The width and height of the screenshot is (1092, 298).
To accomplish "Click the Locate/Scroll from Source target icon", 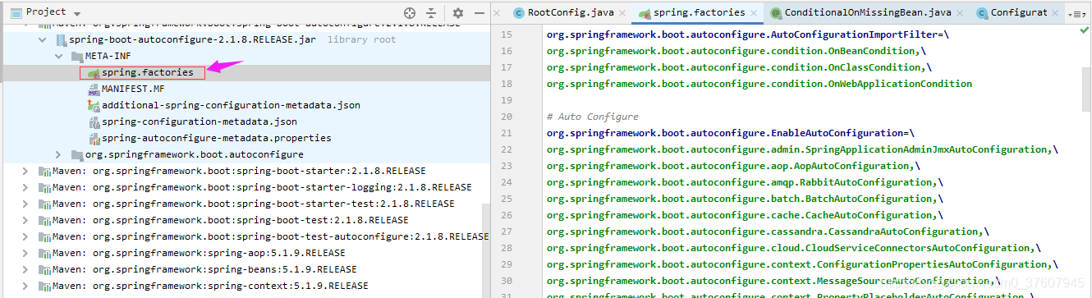I will (410, 13).
